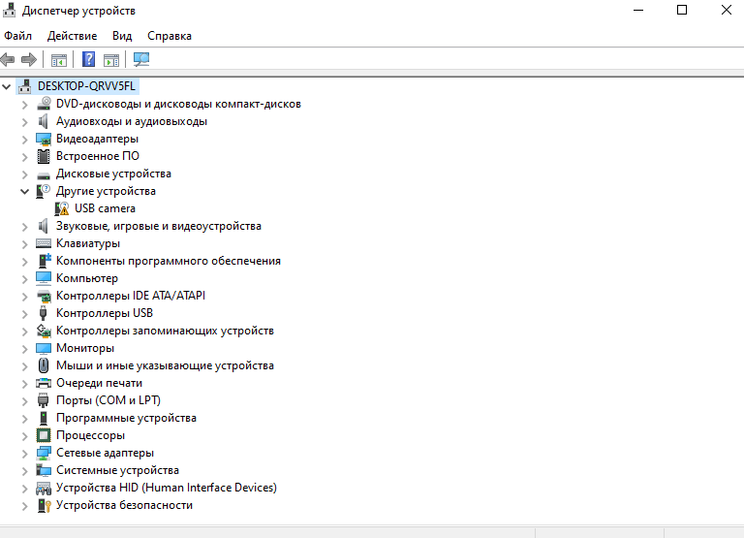This screenshot has width=744, height=538.
Task: Expand the Сетевые адаптеры category
Action: [x=24, y=453]
